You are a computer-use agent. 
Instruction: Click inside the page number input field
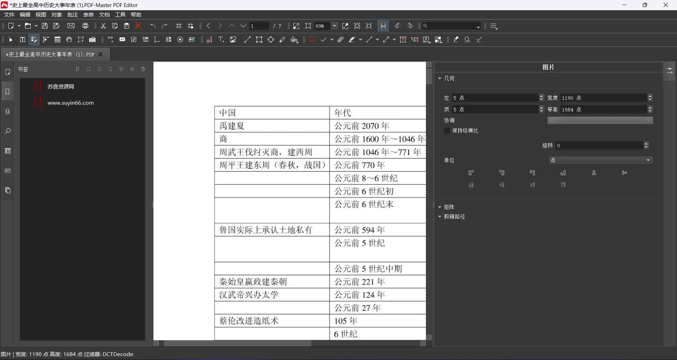259,26
